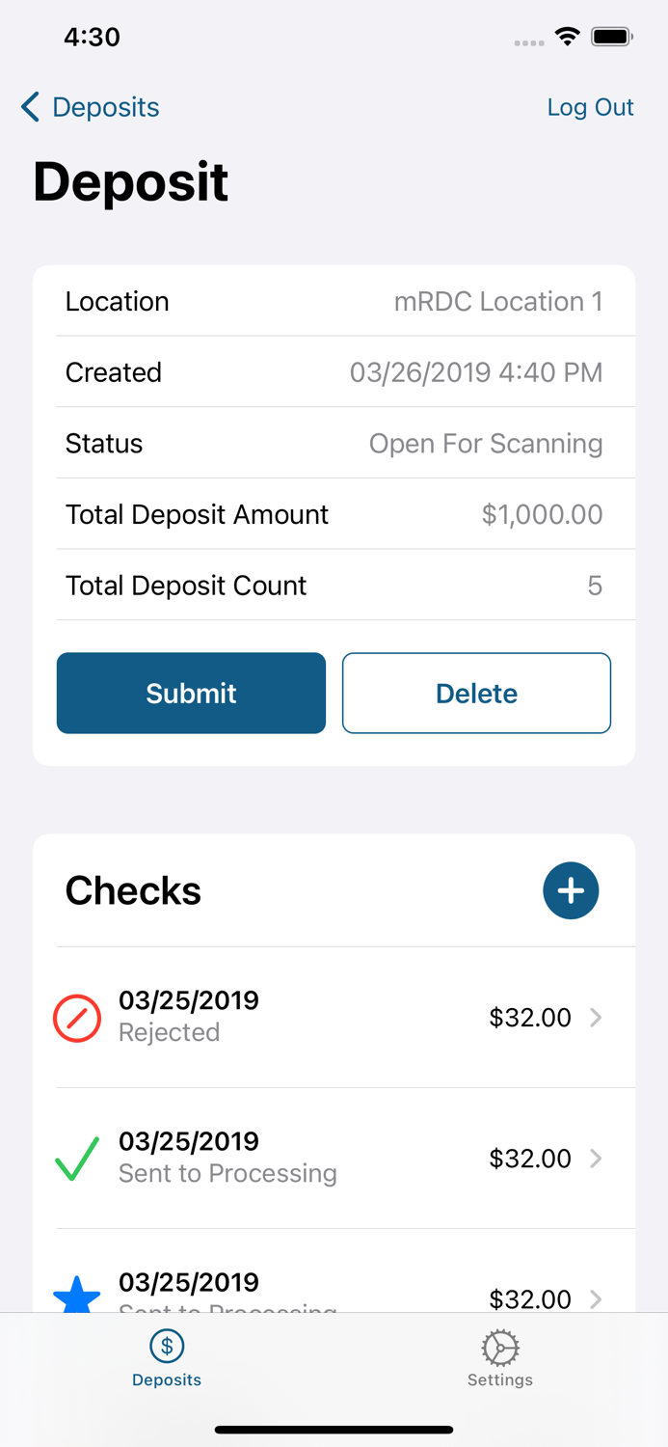The height and width of the screenshot is (1447, 668).
Task: Open the chevron on the starred check row
Action: [x=596, y=1299]
